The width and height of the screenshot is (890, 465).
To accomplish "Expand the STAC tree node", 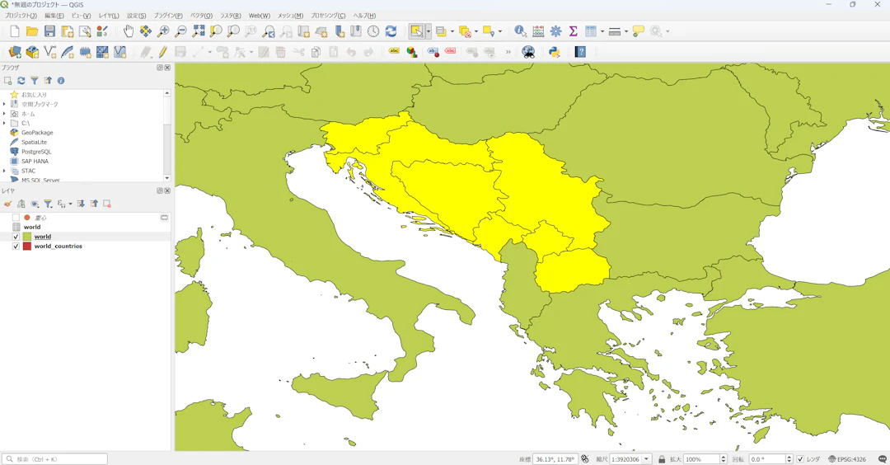I will 5,171.
